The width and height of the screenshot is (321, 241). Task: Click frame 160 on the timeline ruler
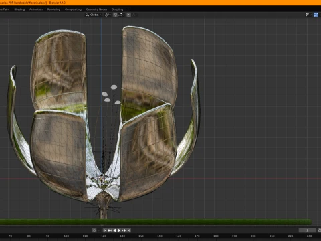pyautogui.click(x=179, y=236)
